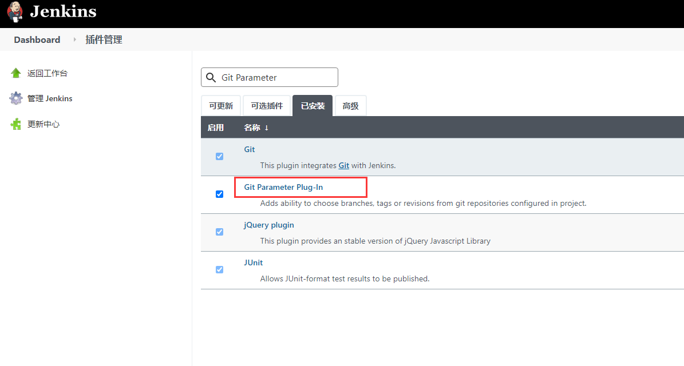The image size is (684, 366).
Task: Click the green puzzle-piece icon for 更新中心
Action: 15,124
